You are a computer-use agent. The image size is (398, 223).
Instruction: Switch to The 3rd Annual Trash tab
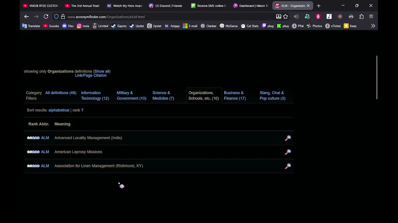pyautogui.click(x=82, y=6)
